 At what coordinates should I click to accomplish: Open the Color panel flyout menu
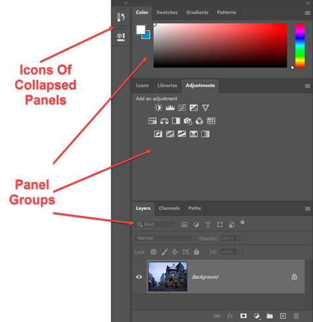coord(307,13)
